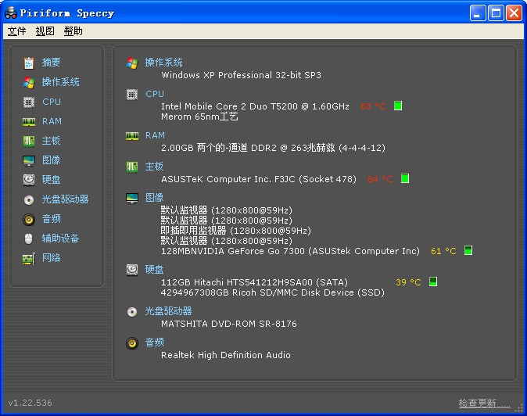Click the NVIDIA GeForce Go 7300 line
The image size is (527, 416).
[290, 251]
